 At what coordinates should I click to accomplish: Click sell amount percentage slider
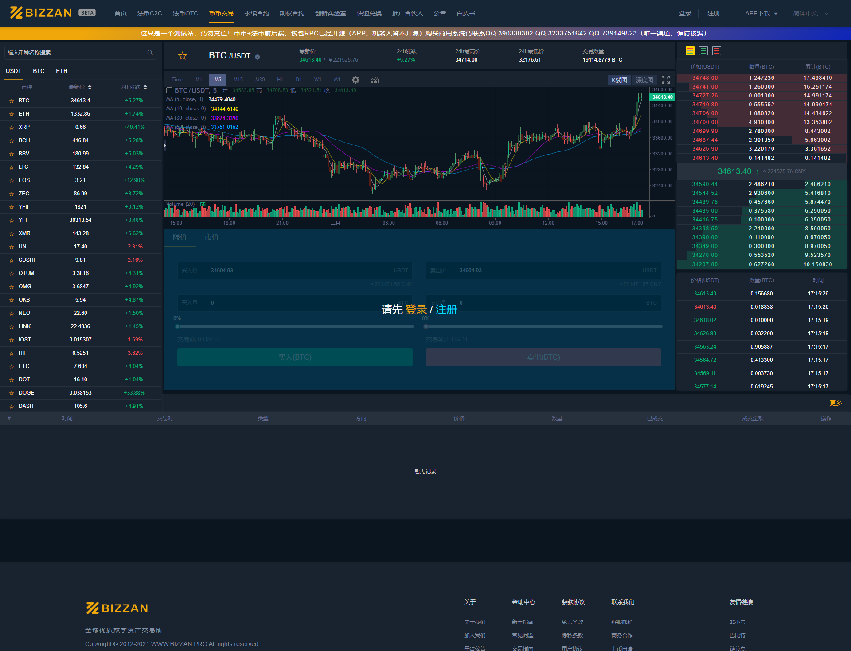pos(544,326)
